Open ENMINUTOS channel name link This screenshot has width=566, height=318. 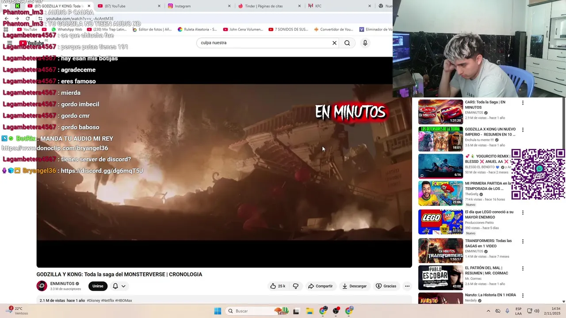click(62, 284)
